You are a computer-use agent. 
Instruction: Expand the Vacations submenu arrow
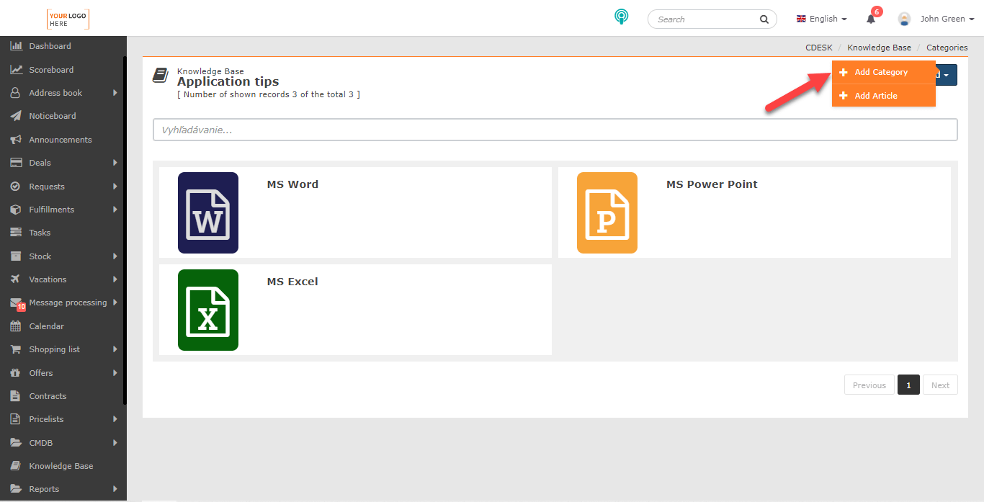pyautogui.click(x=115, y=279)
